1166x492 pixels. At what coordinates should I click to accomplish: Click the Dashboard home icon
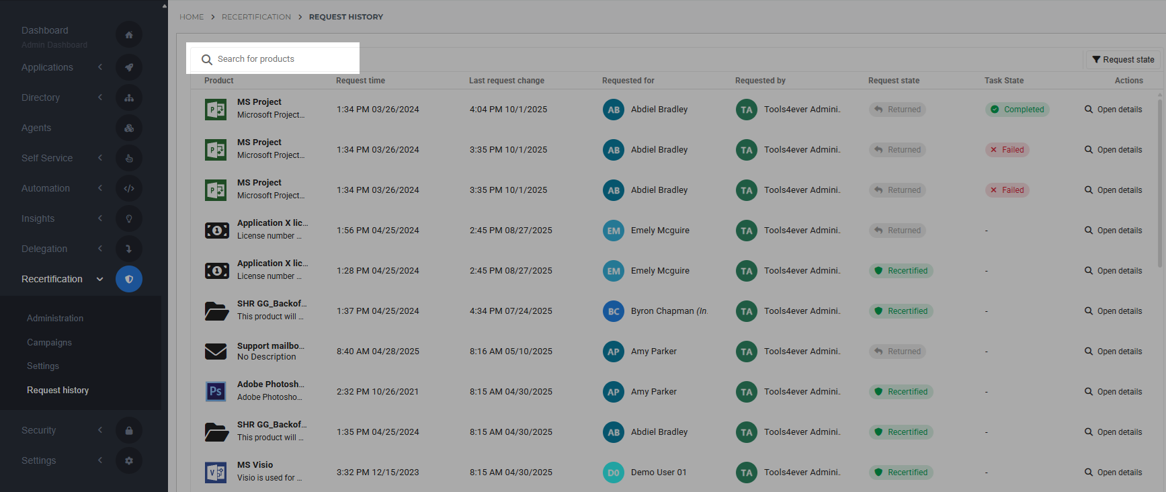coord(129,35)
